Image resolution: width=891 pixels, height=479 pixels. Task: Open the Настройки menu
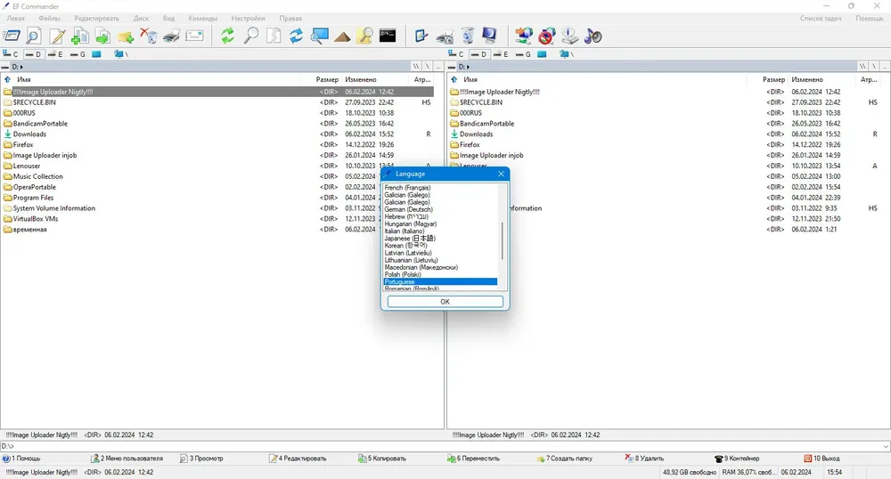coord(249,18)
